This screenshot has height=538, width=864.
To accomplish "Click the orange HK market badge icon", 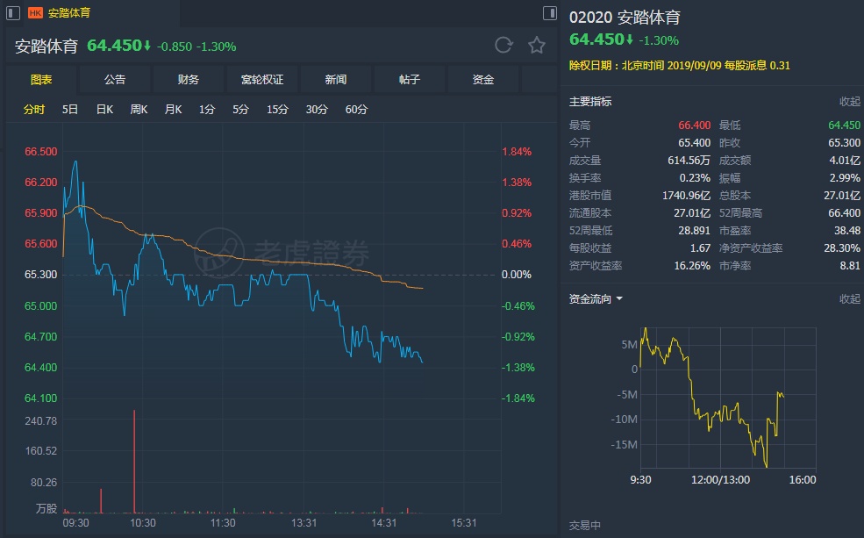I will pyautogui.click(x=35, y=13).
